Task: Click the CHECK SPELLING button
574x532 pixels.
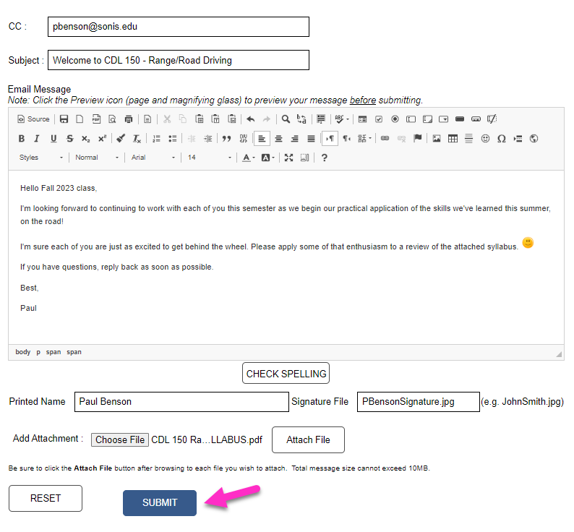Action: [x=286, y=374]
